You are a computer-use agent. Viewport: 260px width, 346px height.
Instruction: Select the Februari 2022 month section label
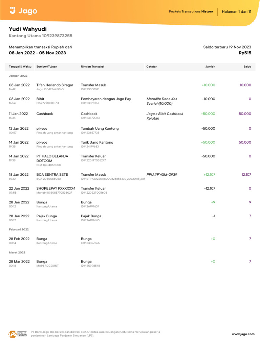(x=19, y=229)
